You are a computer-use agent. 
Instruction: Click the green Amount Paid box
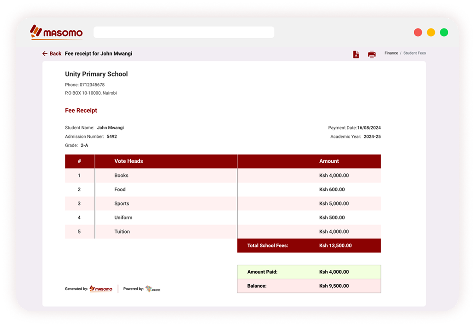coord(309,272)
